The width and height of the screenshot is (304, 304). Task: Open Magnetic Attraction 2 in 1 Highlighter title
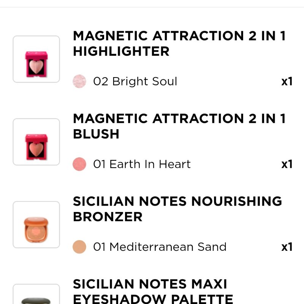coord(179,43)
